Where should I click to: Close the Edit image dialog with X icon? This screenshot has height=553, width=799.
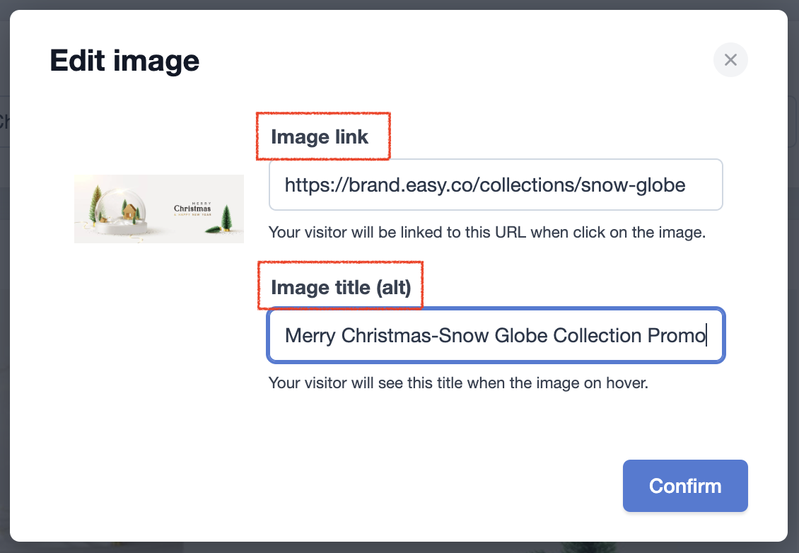[x=730, y=59]
